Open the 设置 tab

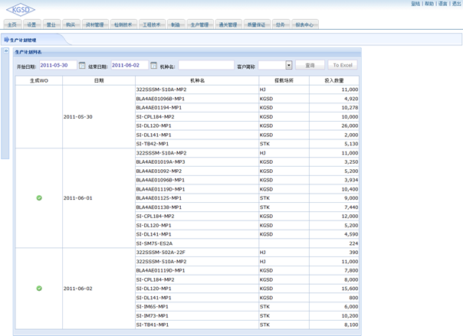pyautogui.click(x=32, y=24)
